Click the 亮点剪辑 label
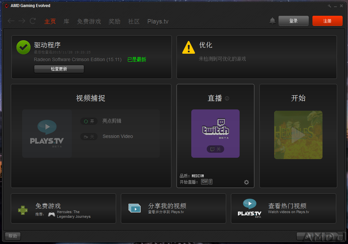 click(x=112, y=121)
